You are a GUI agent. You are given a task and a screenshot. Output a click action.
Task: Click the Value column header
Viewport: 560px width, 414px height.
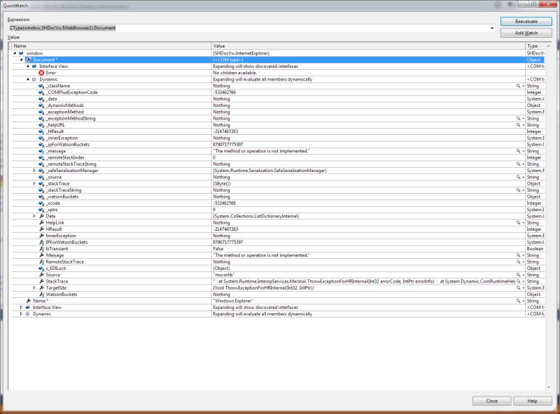[368, 46]
